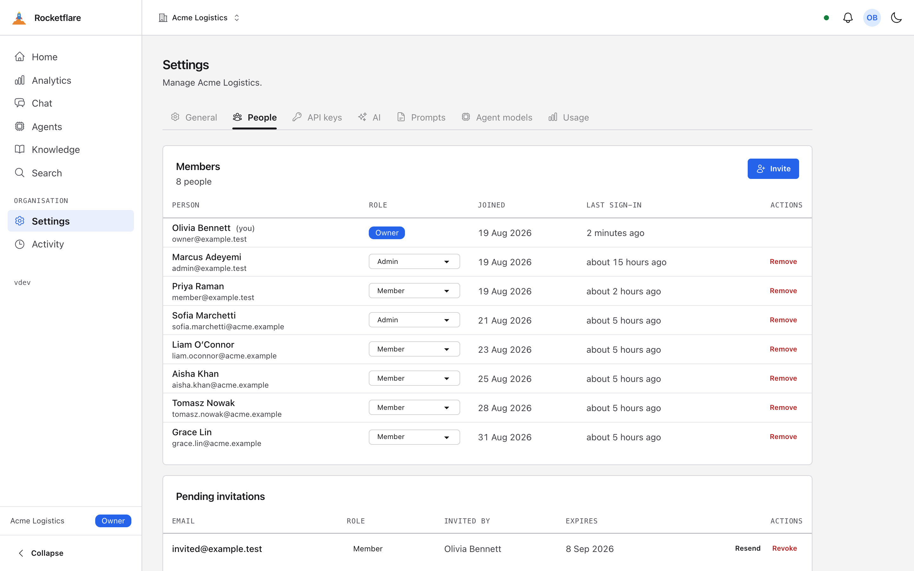Click the sparkle icon on AI tab

pos(362,117)
